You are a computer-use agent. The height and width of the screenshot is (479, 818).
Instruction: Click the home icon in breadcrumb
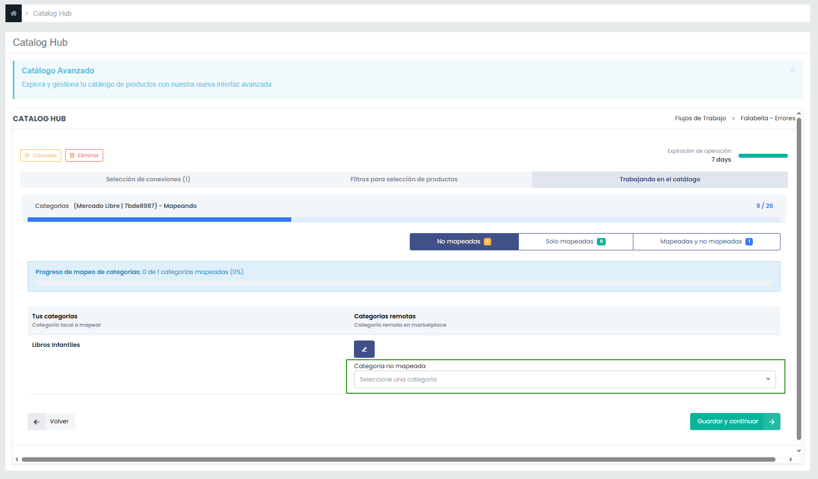coord(13,13)
